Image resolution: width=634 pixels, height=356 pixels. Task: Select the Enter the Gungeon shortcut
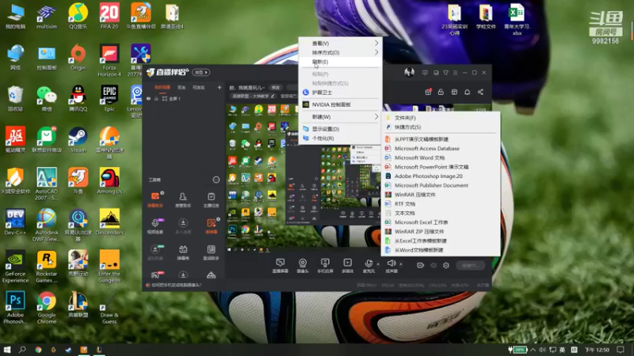[x=109, y=266]
